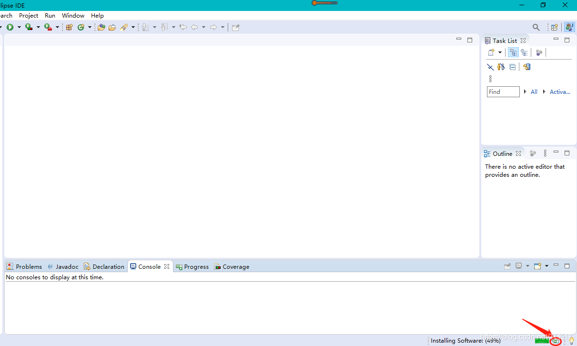Close the Console tab
Viewport: 577px width, 346px height.
(167, 266)
